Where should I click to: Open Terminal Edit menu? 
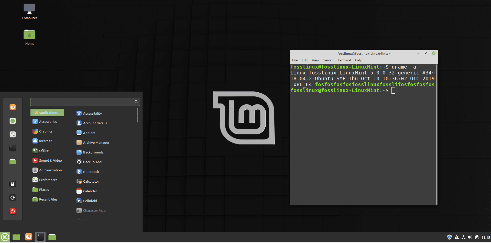[304, 60]
